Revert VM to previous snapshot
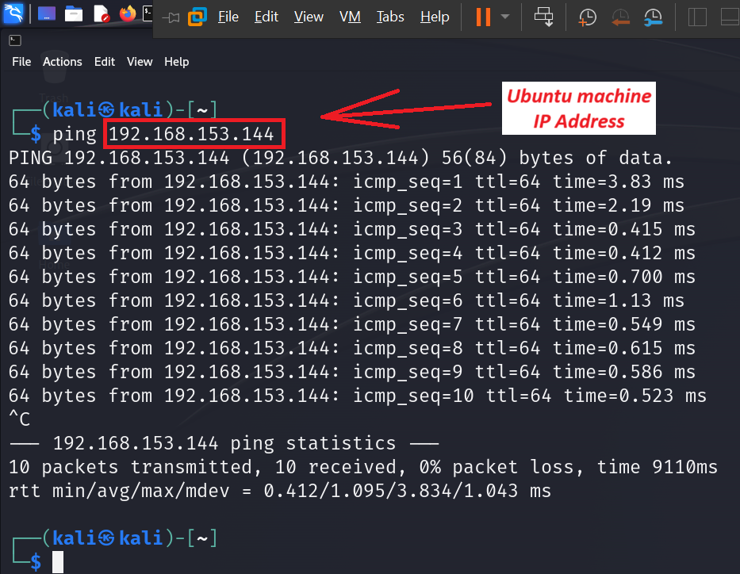Image resolution: width=740 pixels, height=574 pixels. point(620,17)
